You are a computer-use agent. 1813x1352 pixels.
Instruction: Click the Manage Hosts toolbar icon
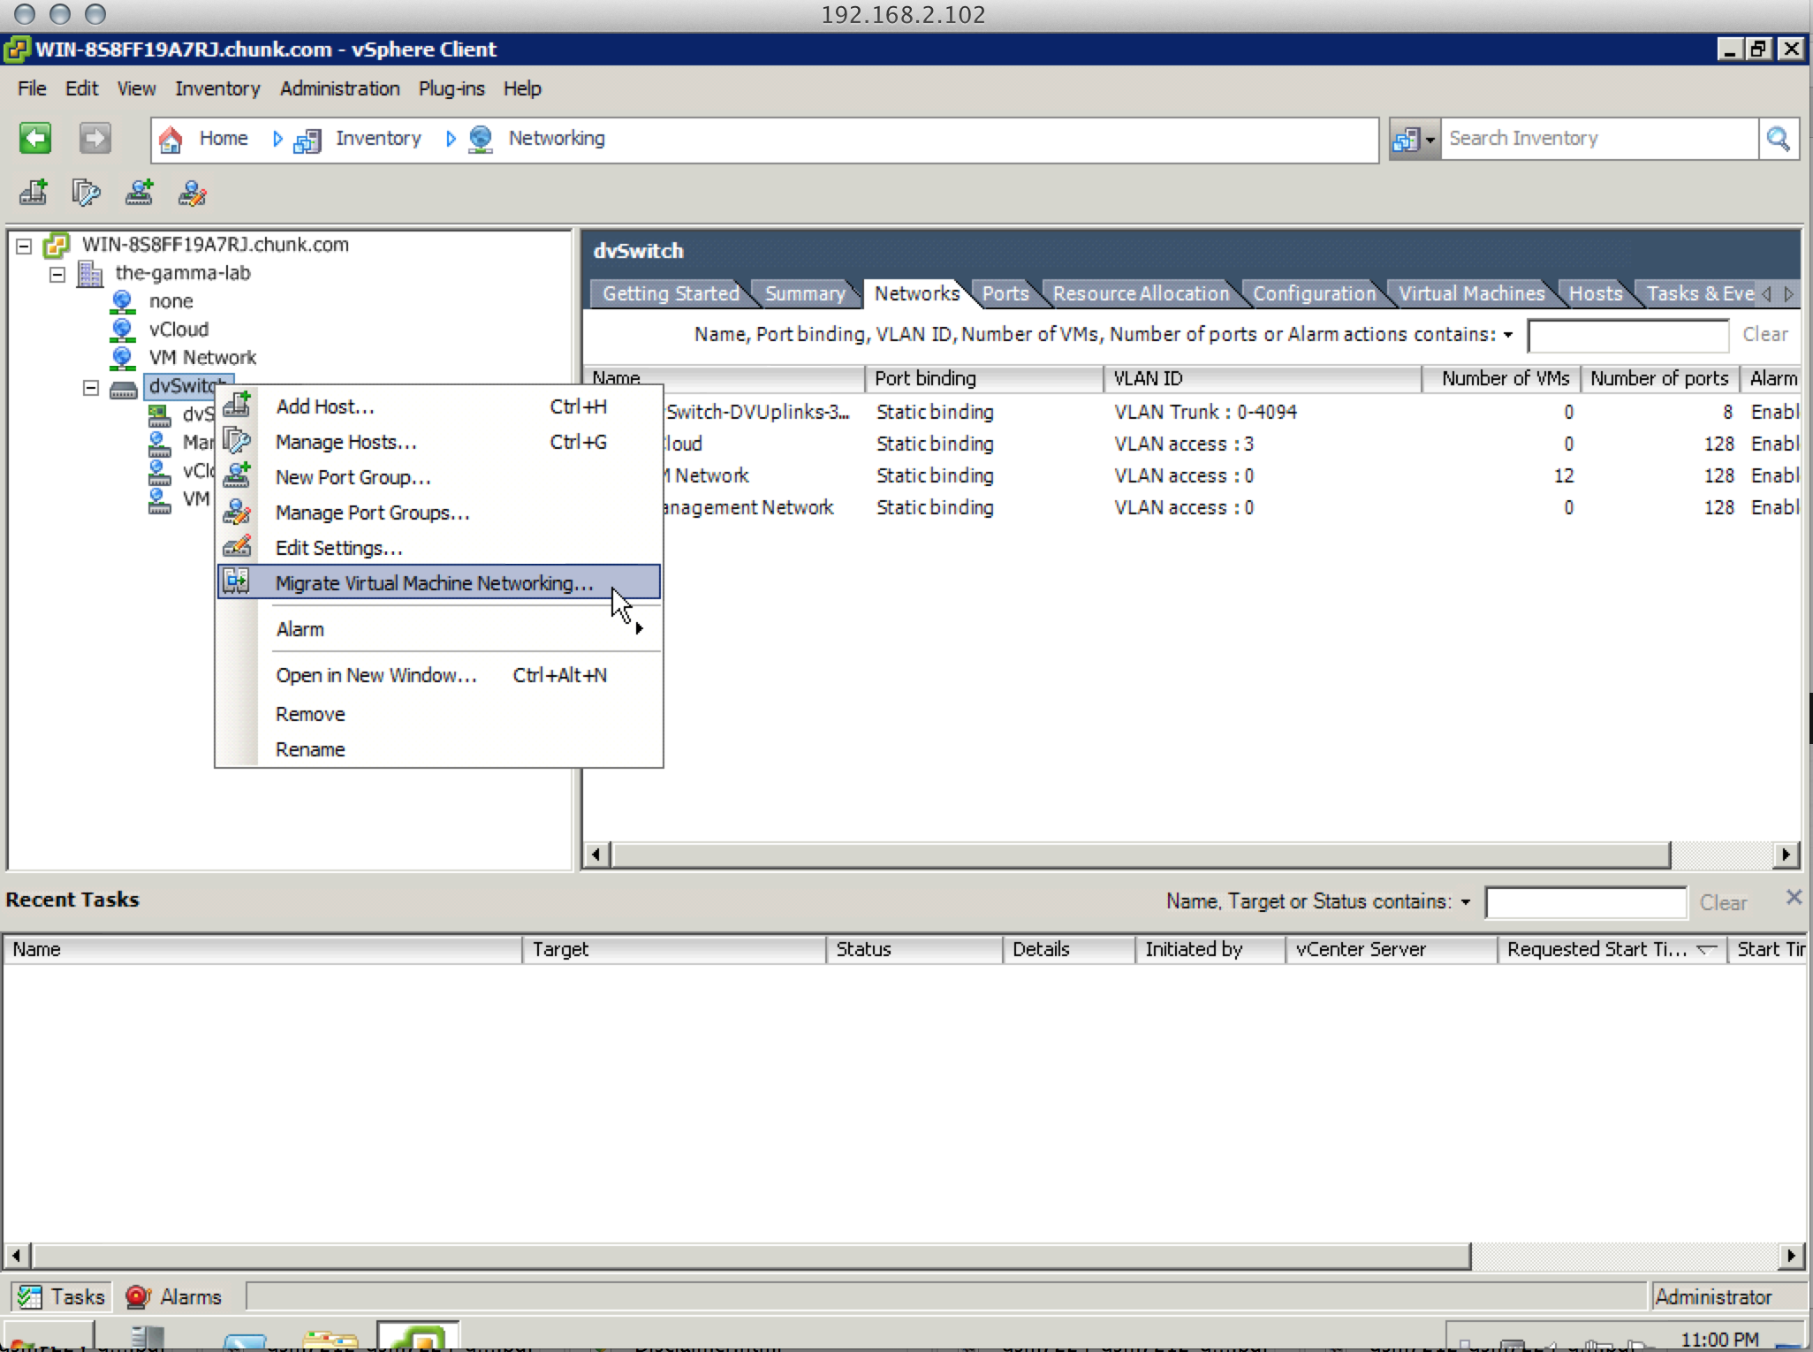point(87,193)
